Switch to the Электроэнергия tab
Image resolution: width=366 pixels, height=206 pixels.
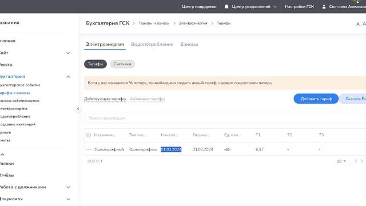click(x=105, y=45)
